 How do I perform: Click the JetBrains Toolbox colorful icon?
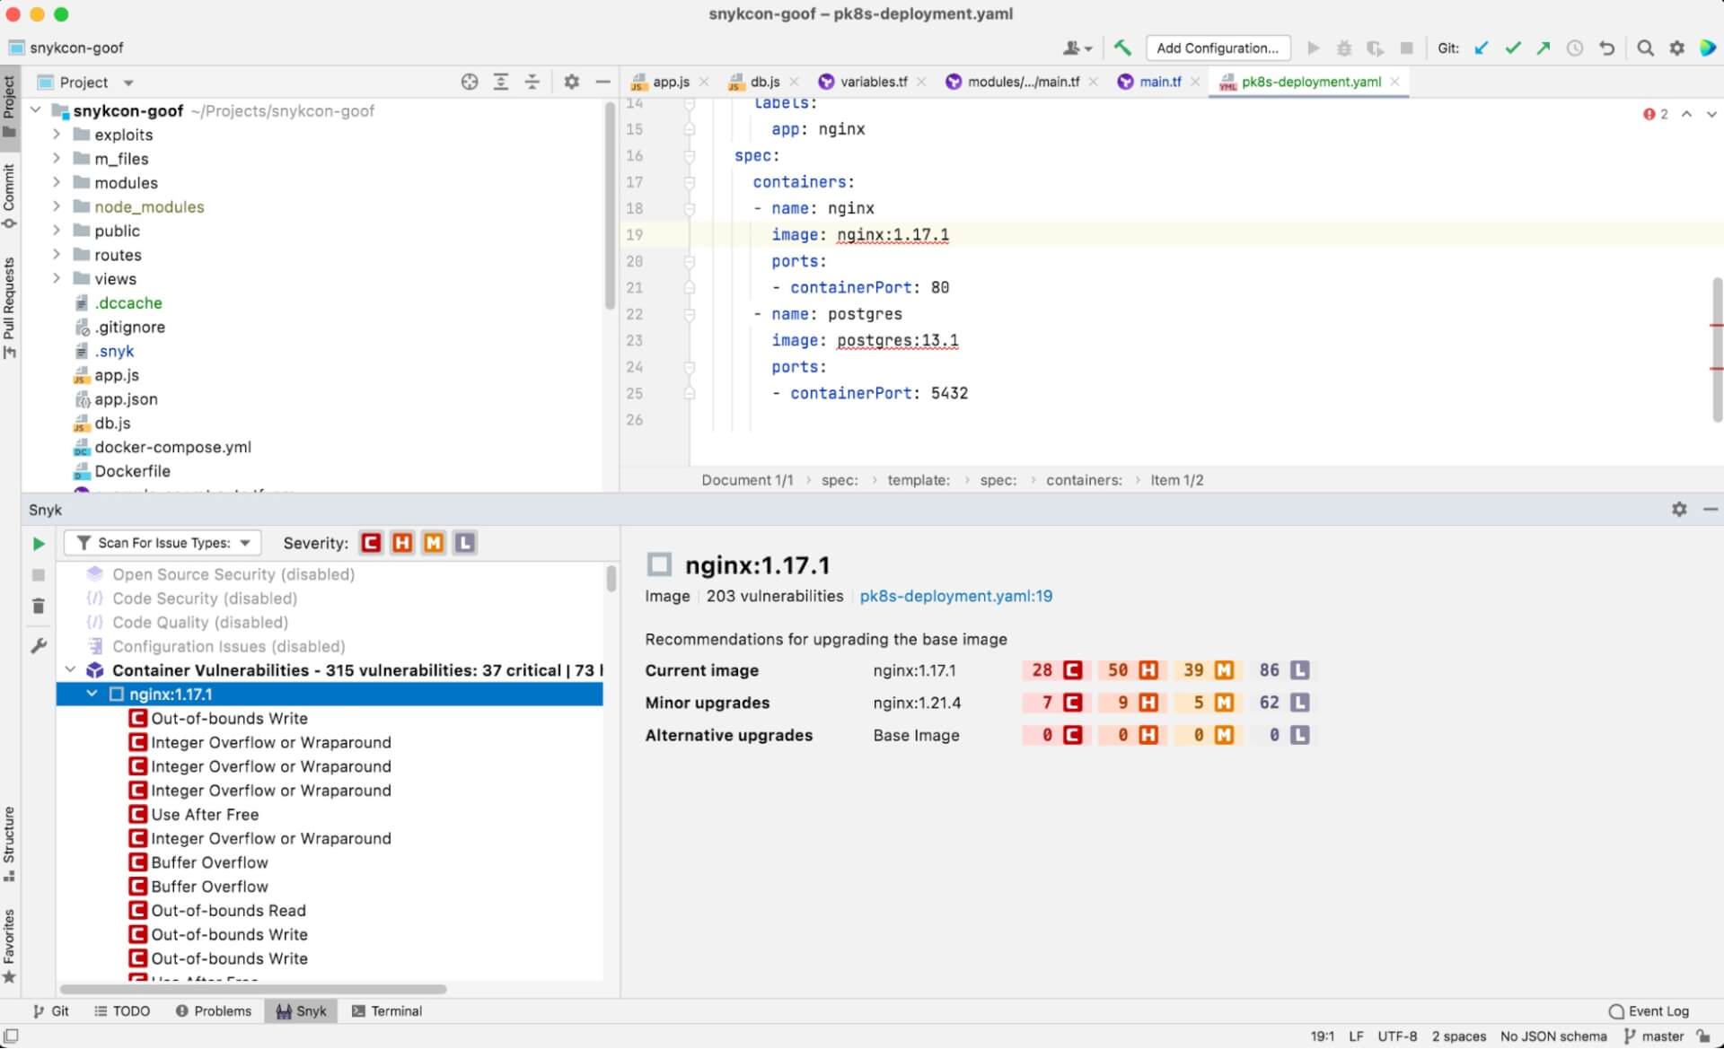[x=1708, y=48]
